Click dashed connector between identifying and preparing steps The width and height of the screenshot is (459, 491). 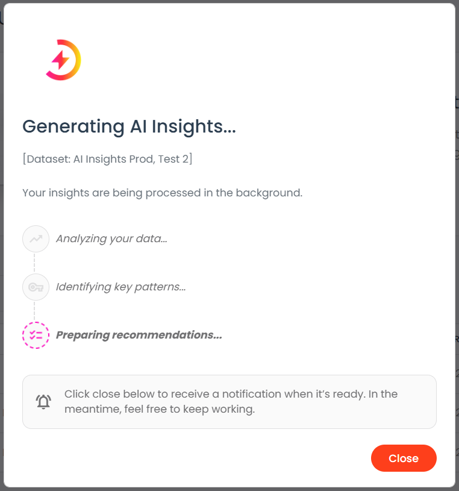pyautogui.click(x=35, y=311)
